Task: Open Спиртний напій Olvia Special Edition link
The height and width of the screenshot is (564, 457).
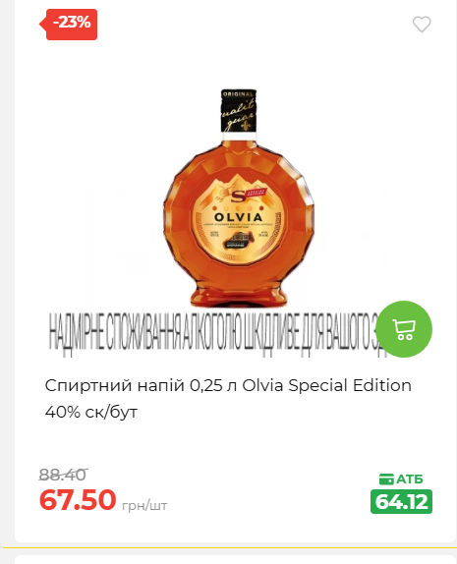Action: coord(228,385)
